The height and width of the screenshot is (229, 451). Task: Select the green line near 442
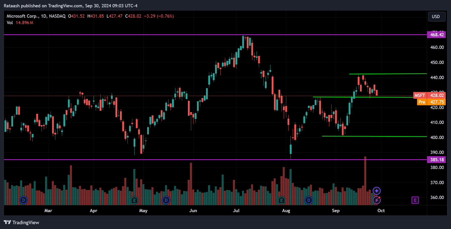click(x=388, y=74)
